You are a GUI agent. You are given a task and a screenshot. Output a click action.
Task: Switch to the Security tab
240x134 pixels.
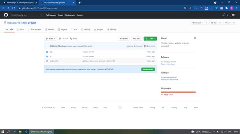coord(86,30)
